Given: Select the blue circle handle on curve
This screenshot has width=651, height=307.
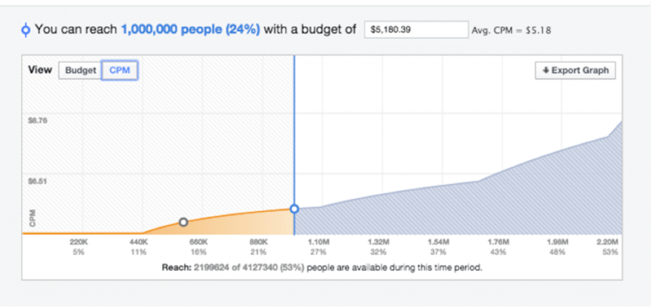Looking at the screenshot, I should click(295, 209).
